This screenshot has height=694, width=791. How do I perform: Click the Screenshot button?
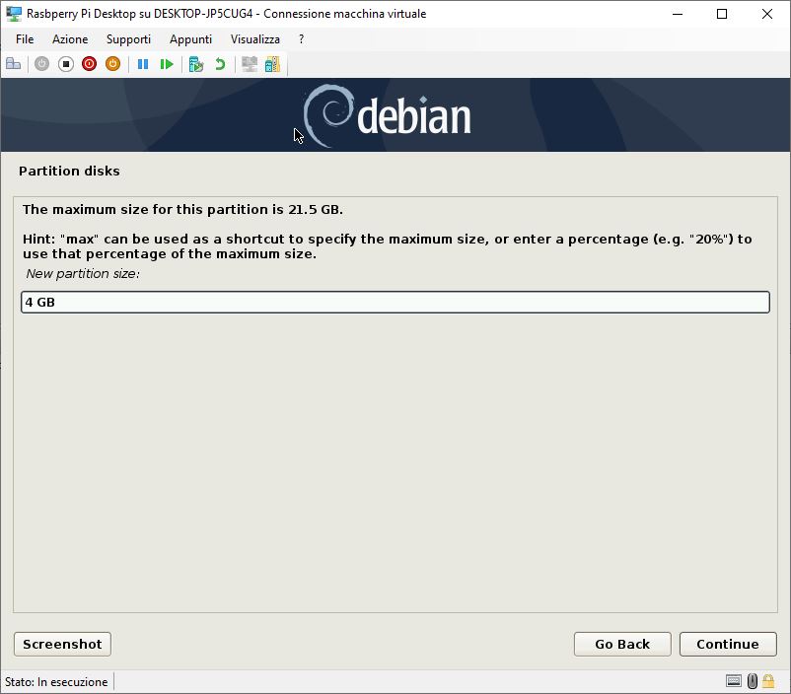tap(62, 644)
